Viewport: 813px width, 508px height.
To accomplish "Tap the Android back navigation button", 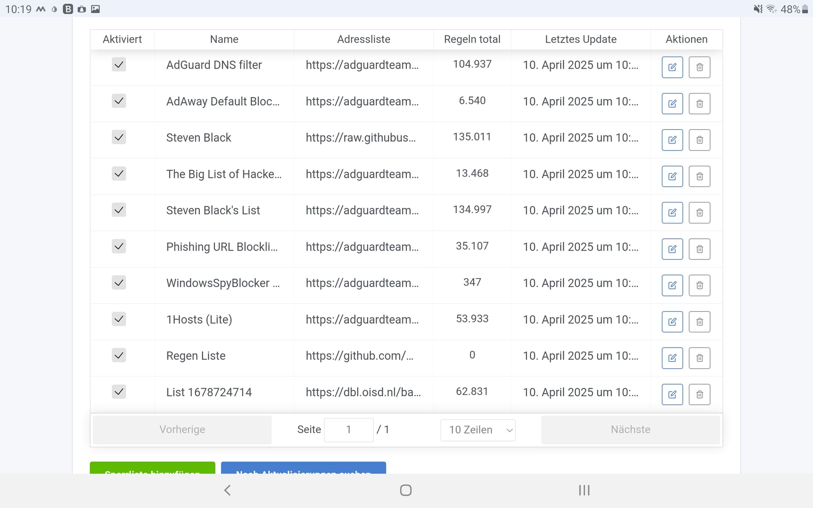I will coord(227,490).
